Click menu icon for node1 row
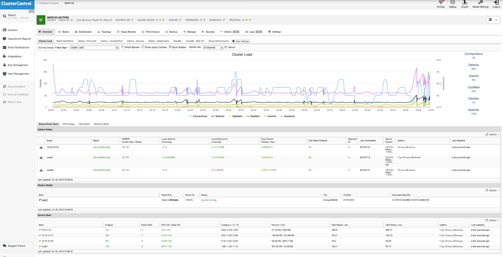This screenshot has width=503, height=257. [41, 158]
